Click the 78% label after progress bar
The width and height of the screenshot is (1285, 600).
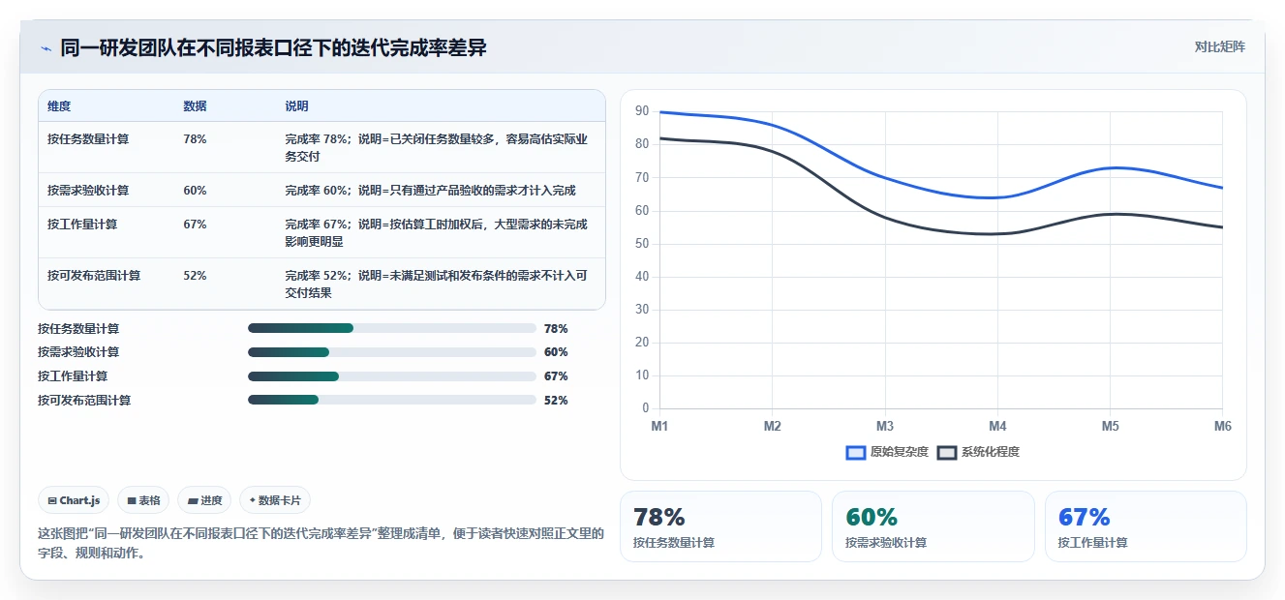point(556,329)
